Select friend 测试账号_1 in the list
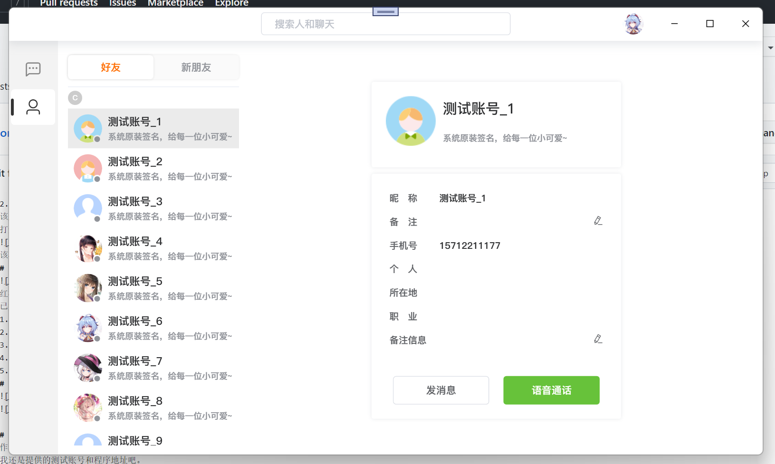The height and width of the screenshot is (464, 775). pos(153,129)
